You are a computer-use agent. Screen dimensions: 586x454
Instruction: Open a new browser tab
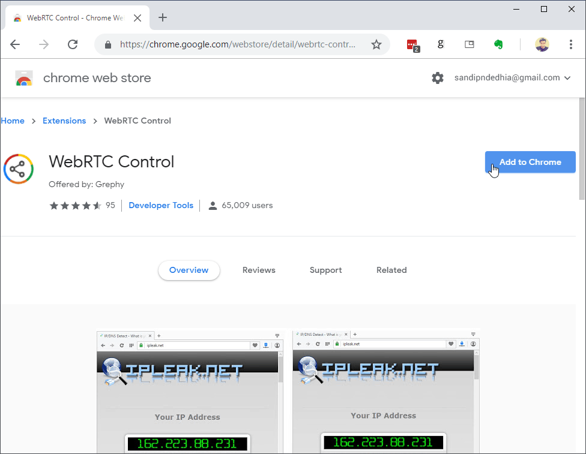point(163,17)
